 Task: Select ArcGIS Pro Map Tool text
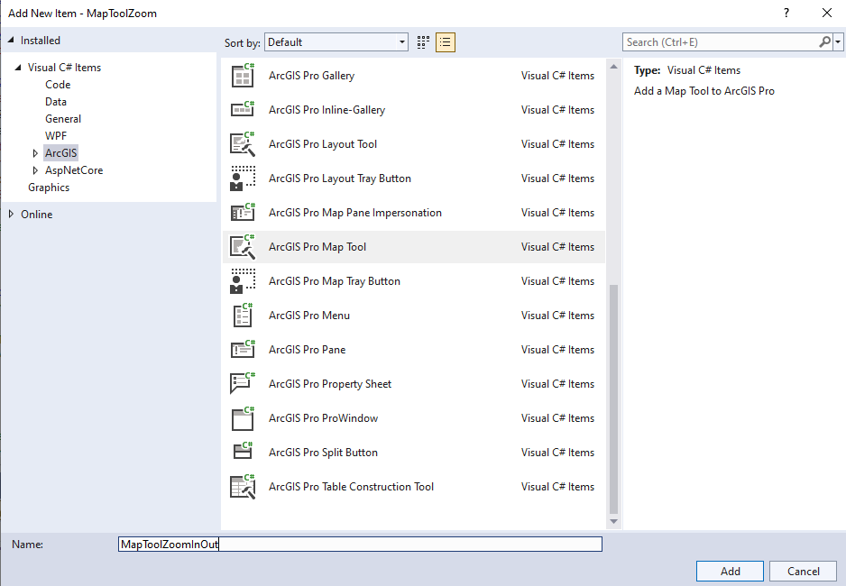tap(317, 247)
